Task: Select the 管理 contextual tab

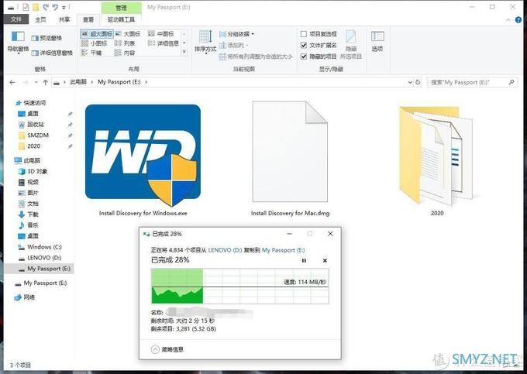Action: [x=121, y=8]
